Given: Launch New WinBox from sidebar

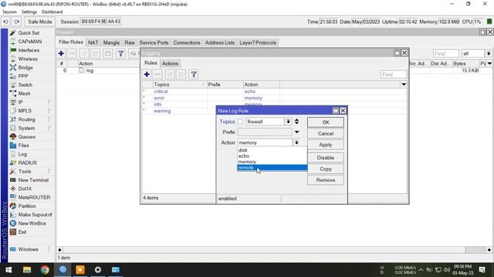Looking at the screenshot, I should 32,223.
